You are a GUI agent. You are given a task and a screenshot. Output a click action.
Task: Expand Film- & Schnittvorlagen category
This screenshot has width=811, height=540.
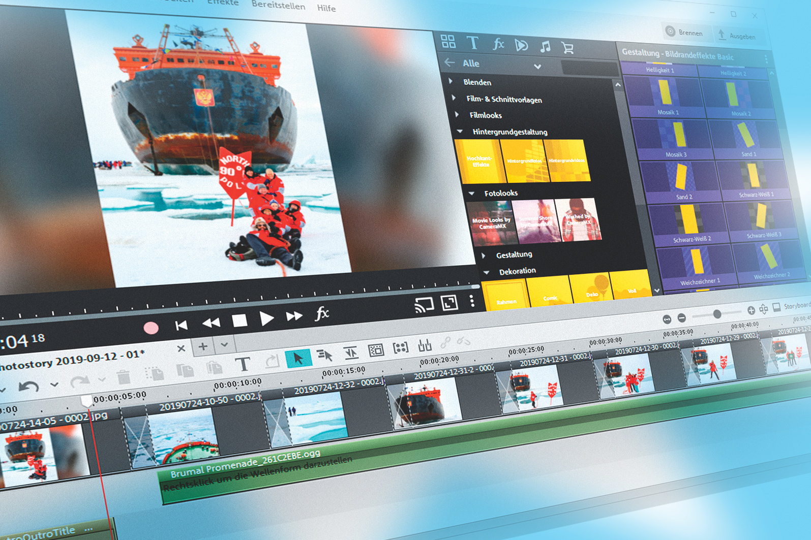point(454,98)
